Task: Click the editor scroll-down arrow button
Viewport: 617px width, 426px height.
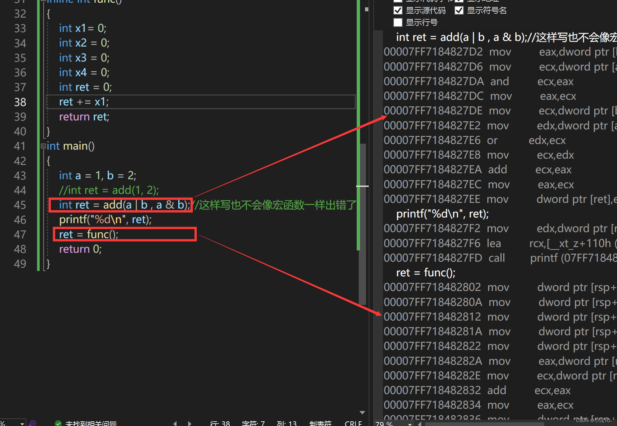Action: [x=362, y=412]
